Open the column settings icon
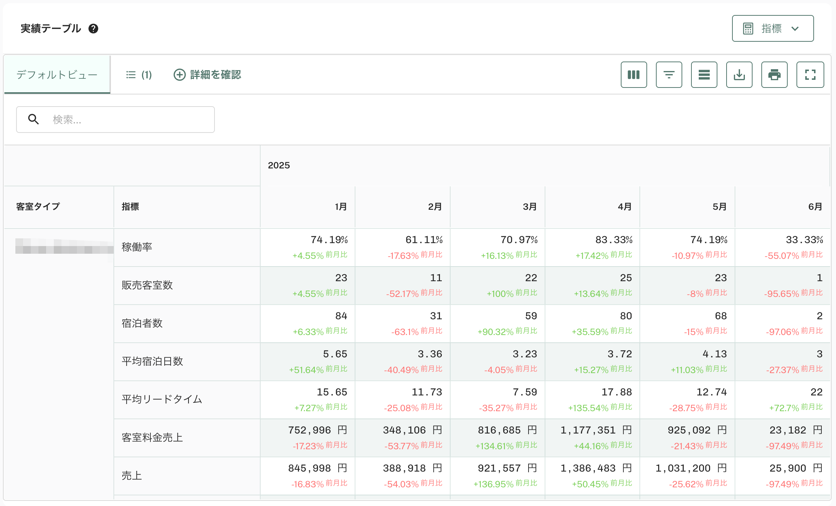Image resolution: width=836 pixels, height=506 pixels. [634, 75]
